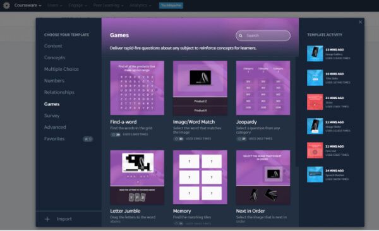Click the Find-a-word title text
Image resolution: width=379 pixels, height=231 pixels.
pyautogui.click(x=123, y=122)
